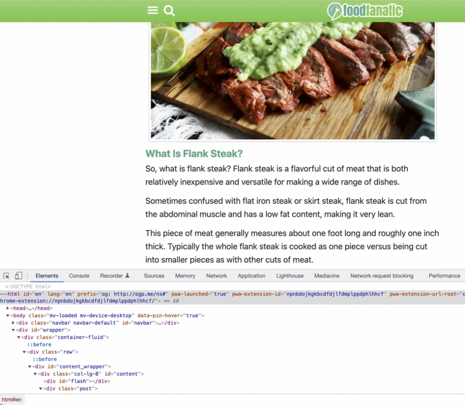
Task: Collapse the content_wrapper div node
Action: (x=29, y=367)
